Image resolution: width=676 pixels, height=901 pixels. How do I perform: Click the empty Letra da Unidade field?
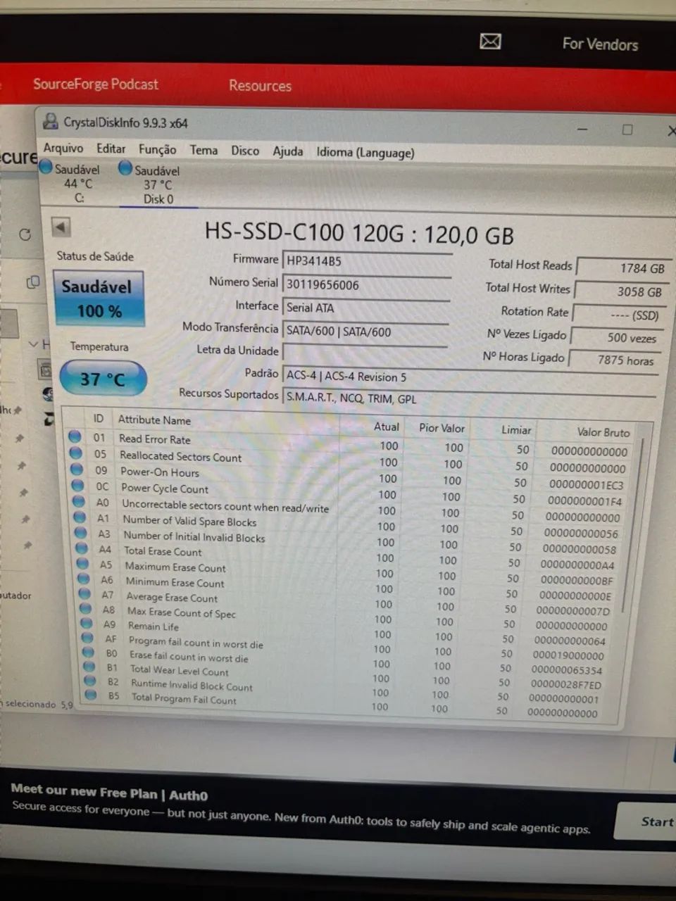(x=364, y=353)
